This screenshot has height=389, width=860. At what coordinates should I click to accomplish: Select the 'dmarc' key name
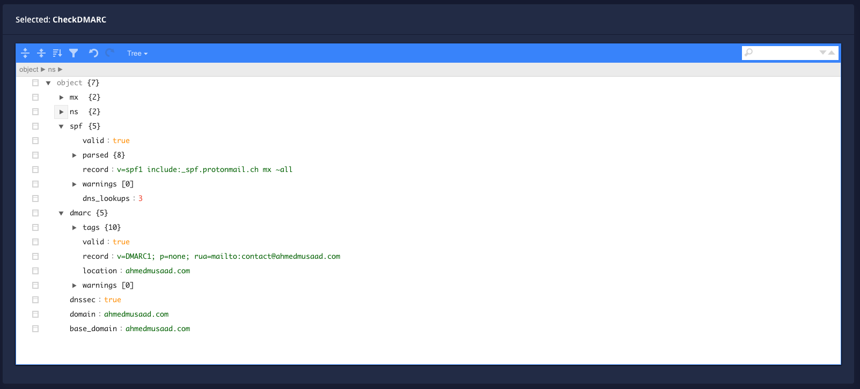(x=80, y=213)
